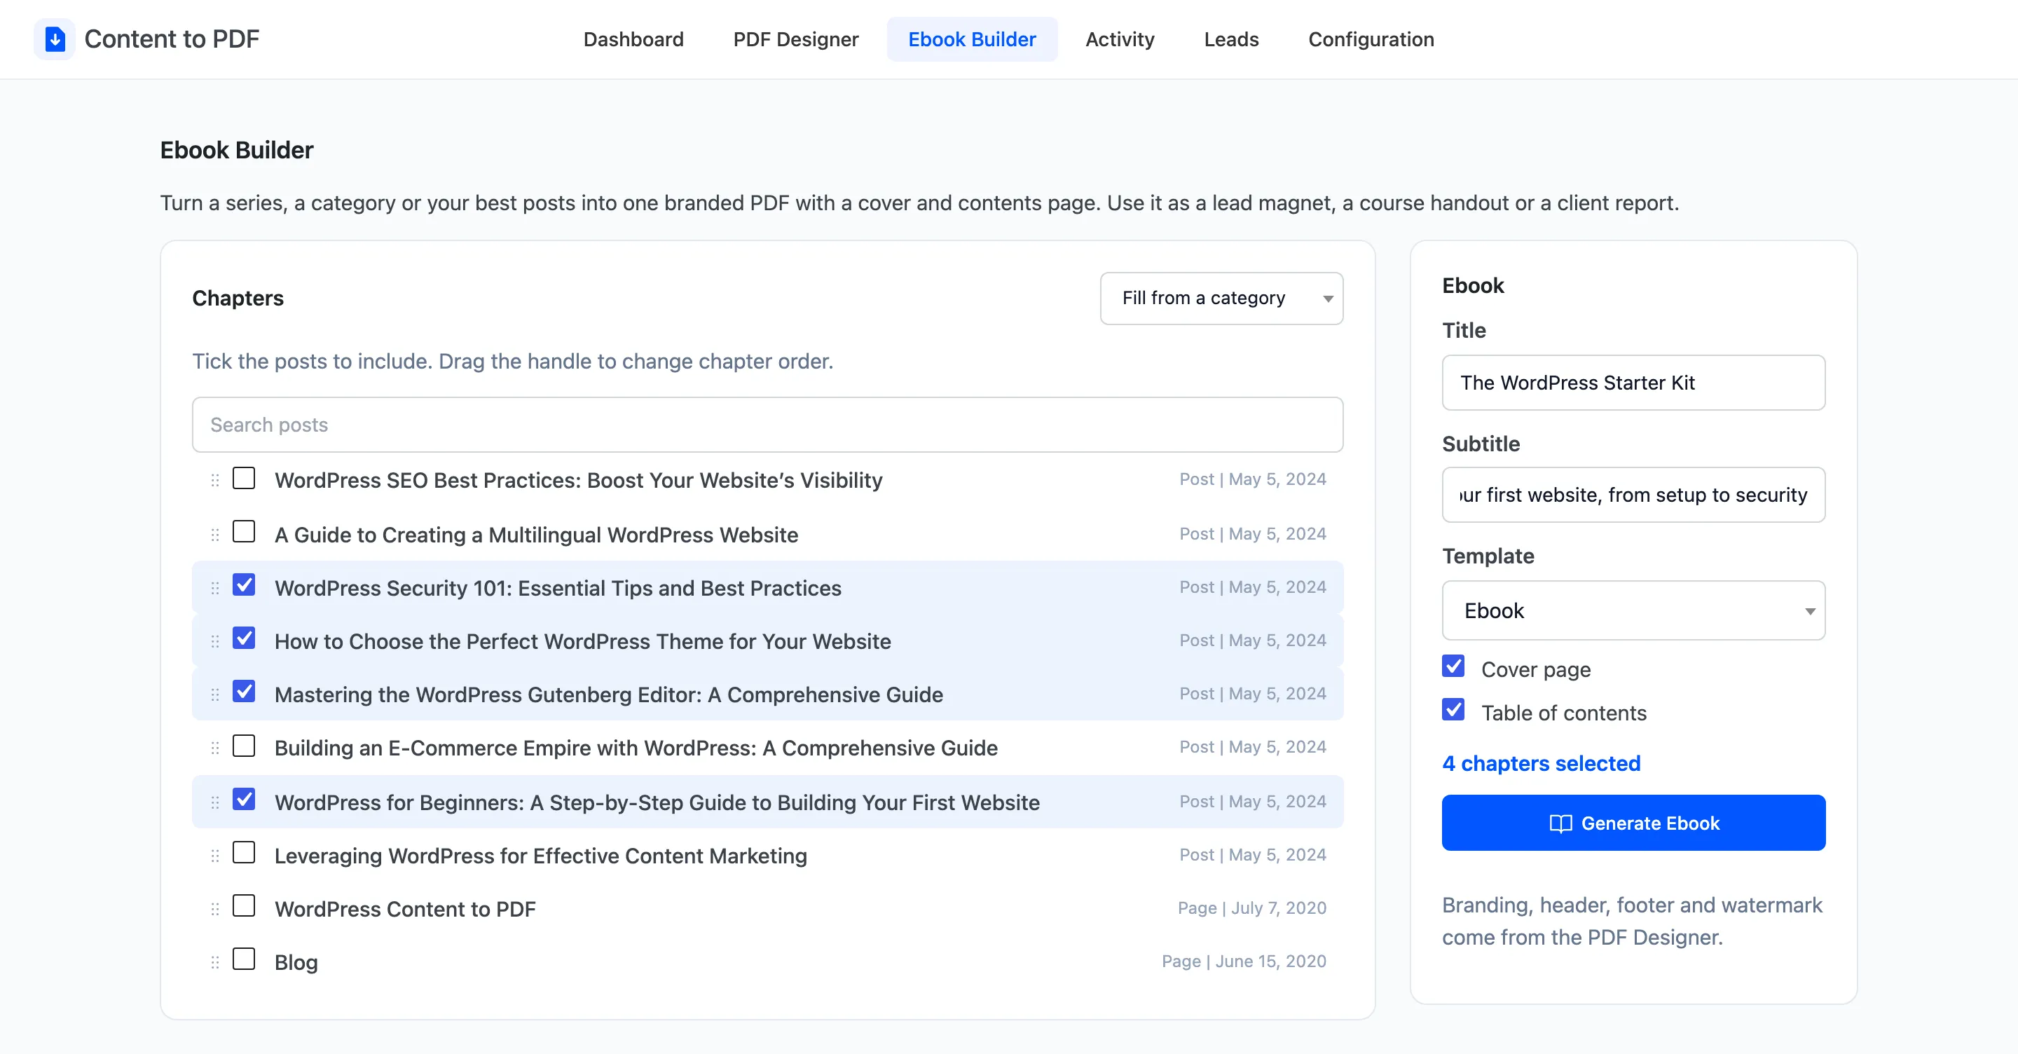Untick WordPress for Beginners checkbox
Image resolution: width=2018 pixels, height=1054 pixels.
pos(244,800)
